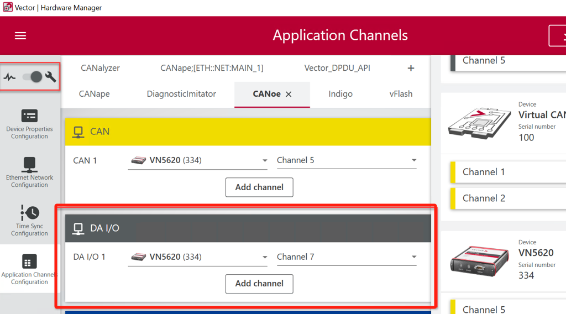Screen dimensions: 566x314
Task: Click the wrench configuration icon
Action: 50,76
